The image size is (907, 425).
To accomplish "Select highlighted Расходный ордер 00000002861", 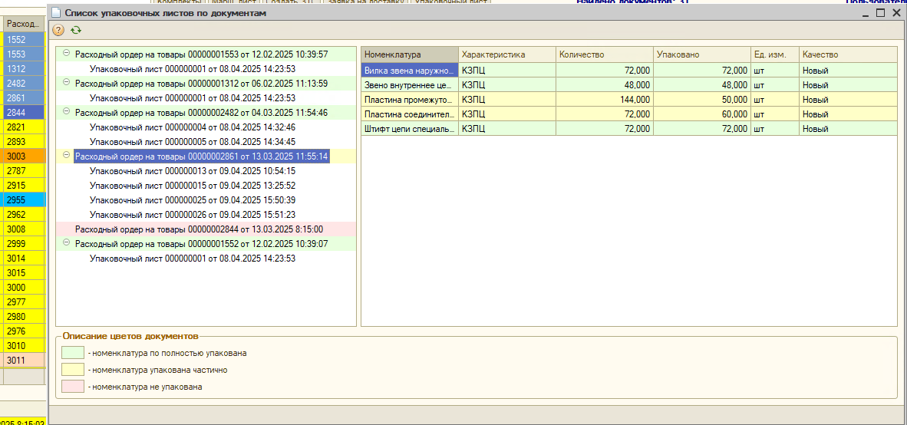I will pyautogui.click(x=201, y=156).
